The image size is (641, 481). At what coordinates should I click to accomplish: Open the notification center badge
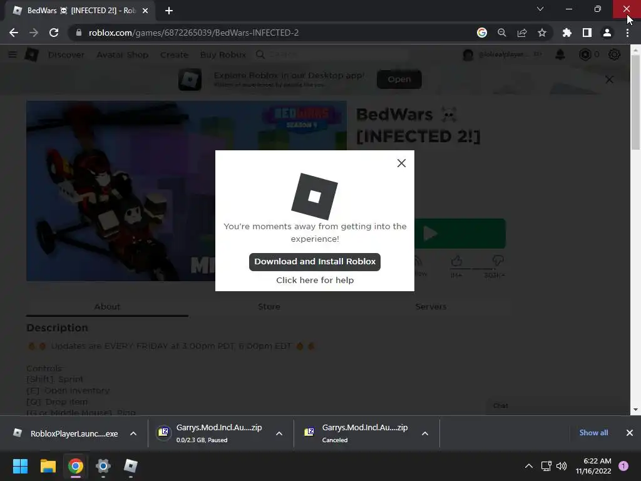tap(623, 466)
